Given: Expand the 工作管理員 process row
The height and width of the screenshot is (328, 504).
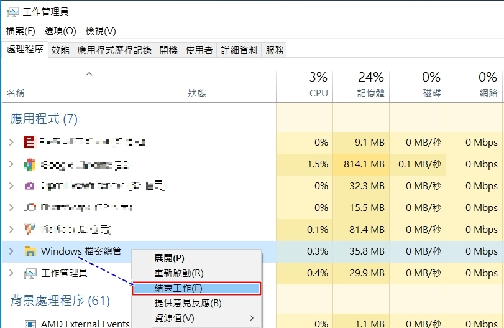Looking at the screenshot, I should [x=11, y=273].
